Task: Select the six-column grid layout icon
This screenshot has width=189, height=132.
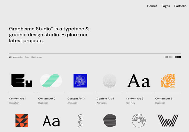Action: [x=178, y=57]
